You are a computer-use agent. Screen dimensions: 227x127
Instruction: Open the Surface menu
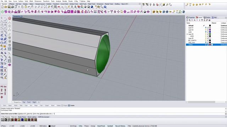point(21,1)
